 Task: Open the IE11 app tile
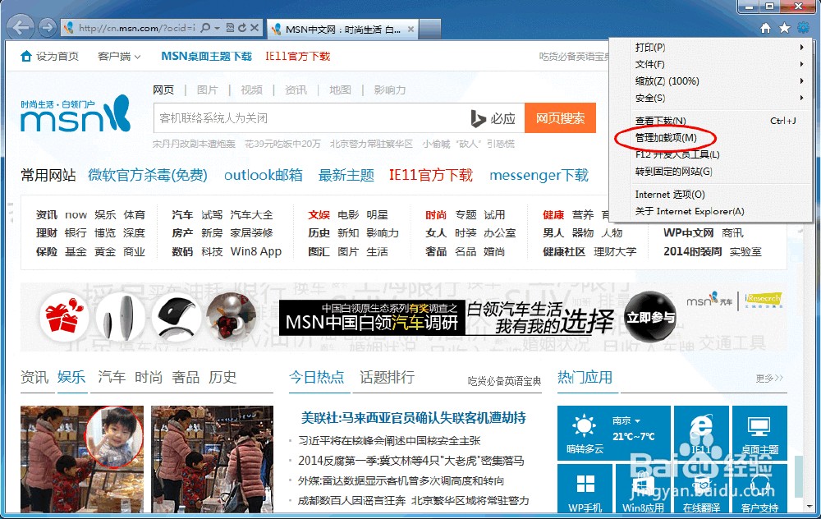pos(701,433)
